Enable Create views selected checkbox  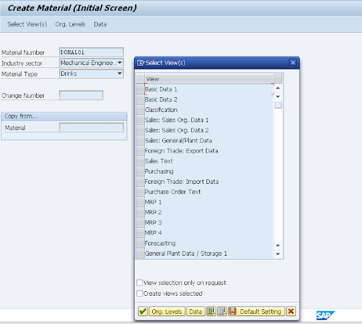click(x=140, y=293)
